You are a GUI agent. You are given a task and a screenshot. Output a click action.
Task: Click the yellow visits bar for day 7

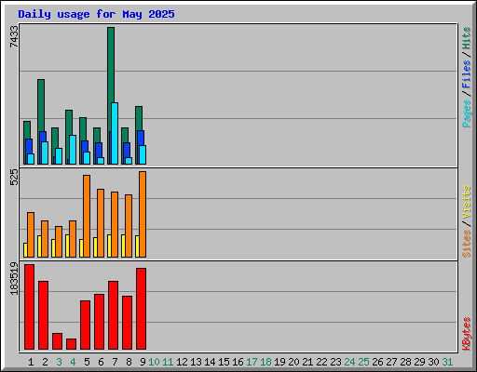[109, 246]
